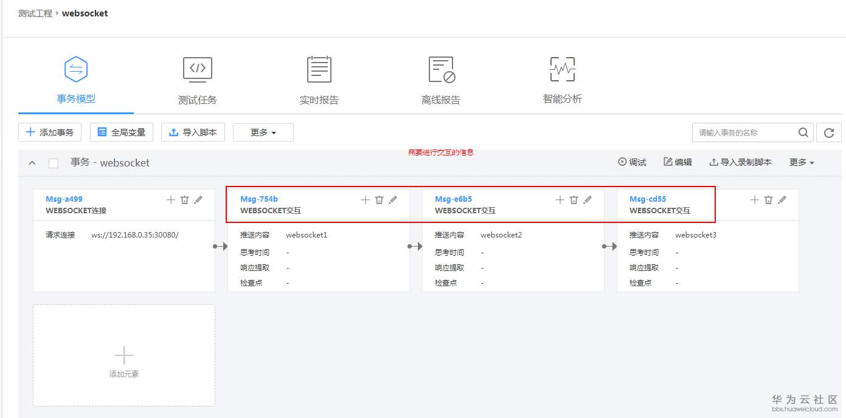
Task: Select the websocket1 push content text
Action: click(x=307, y=235)
